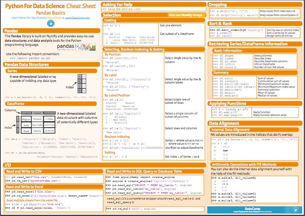This screenshot has width=305, height=216.
Task: Select the 'df.describe()' code line
Action: [x=227, y=90]
